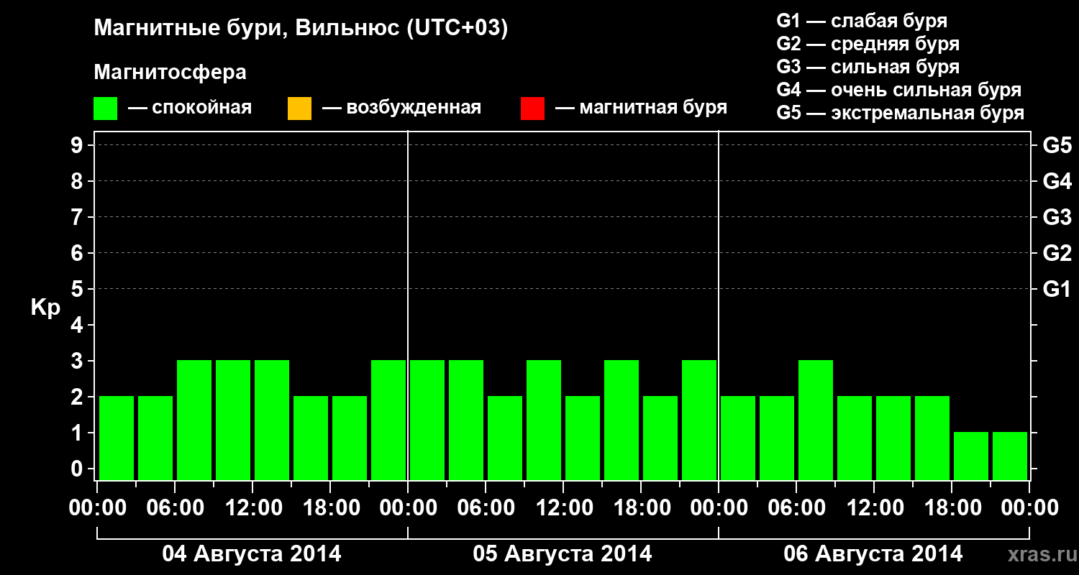Click the 'Магнитосфера' subtitle
This screenshot has width=1079, height=575.
tap(170, 73)
